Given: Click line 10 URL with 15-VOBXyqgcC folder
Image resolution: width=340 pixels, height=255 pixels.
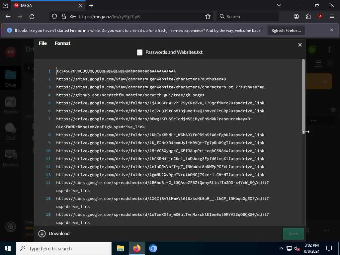Looking at the screenshot, I should (160, 151).
